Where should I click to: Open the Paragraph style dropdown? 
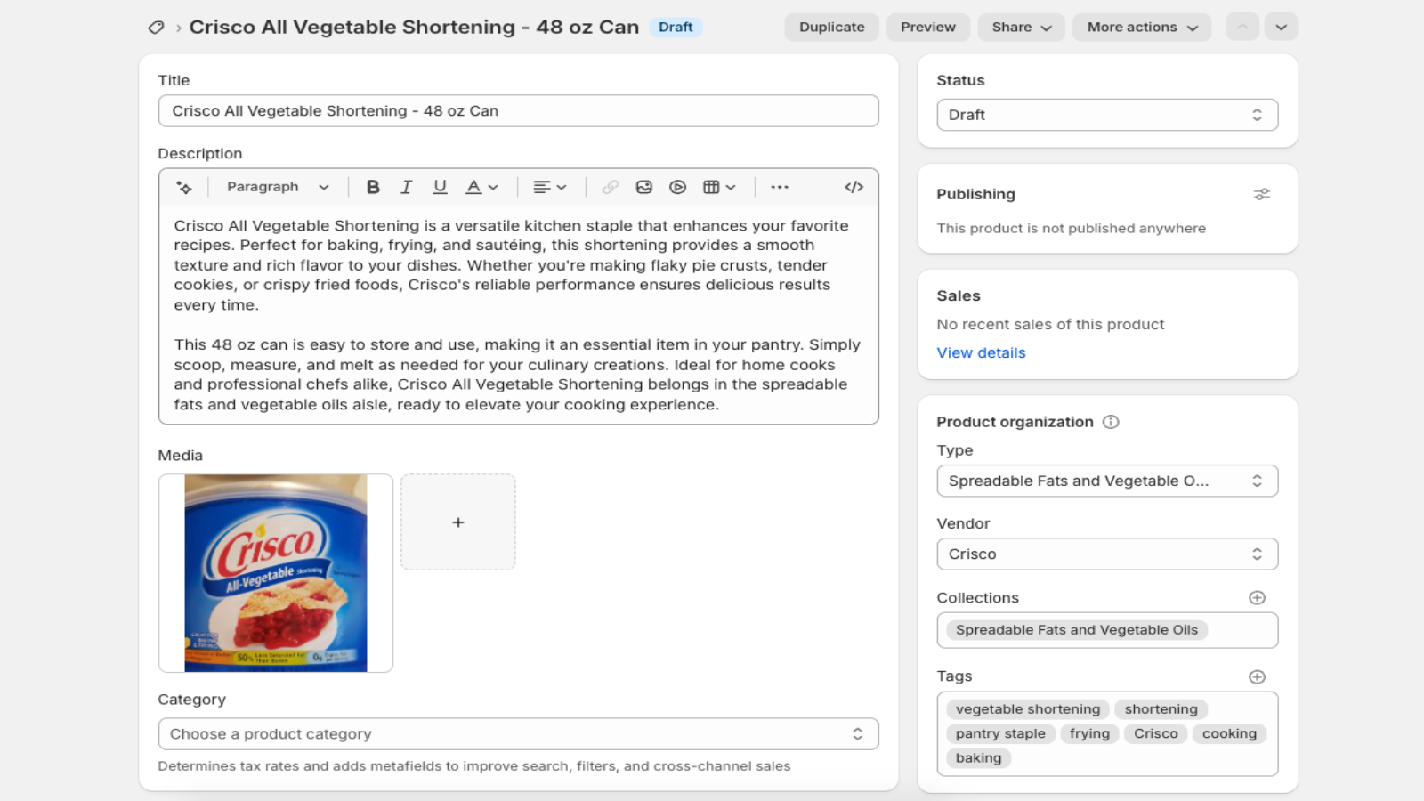(x=278, y=187)
